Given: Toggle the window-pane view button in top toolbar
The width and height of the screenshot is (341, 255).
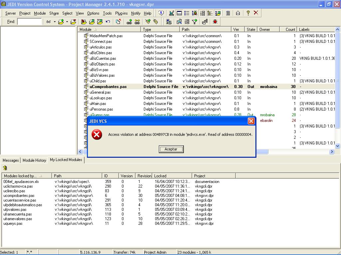Looking at the screenshot, I should pyautogui.click(x=179, y=13).
